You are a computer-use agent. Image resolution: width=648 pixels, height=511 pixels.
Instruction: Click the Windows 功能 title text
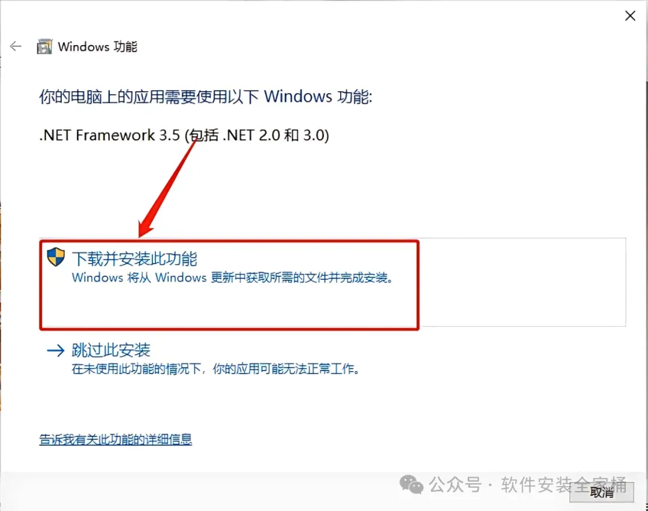98,47
